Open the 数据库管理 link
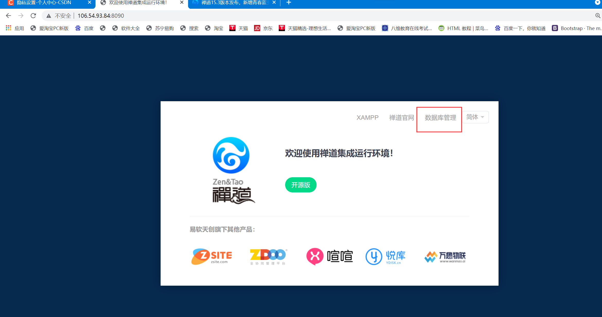 tap(440, 118)
